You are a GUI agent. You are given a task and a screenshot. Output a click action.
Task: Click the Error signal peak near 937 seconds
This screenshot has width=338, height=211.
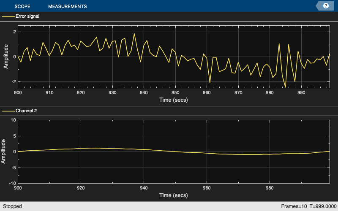point(134,34)
